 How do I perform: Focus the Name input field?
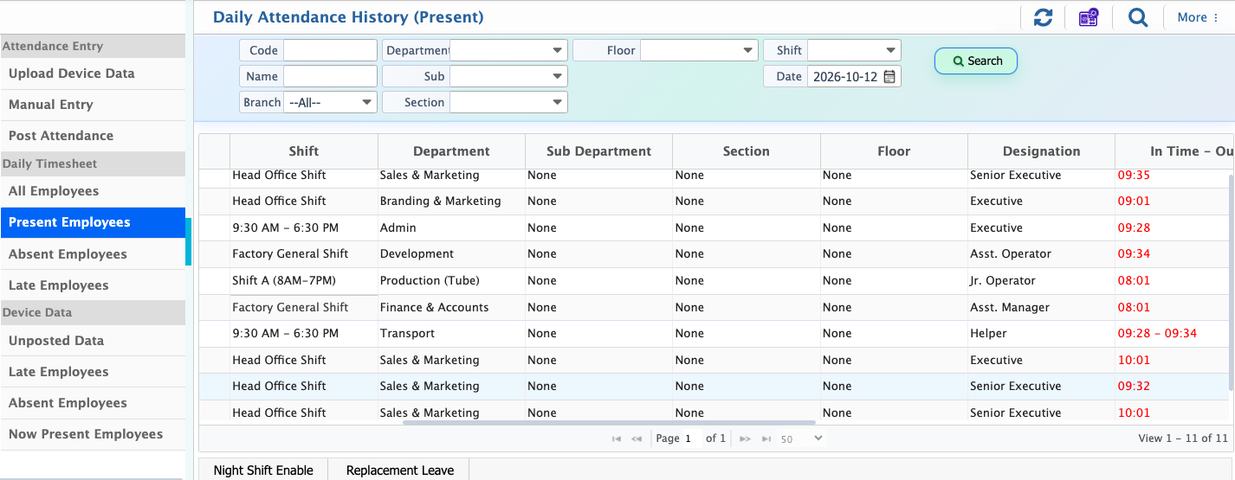pos(330,76)
